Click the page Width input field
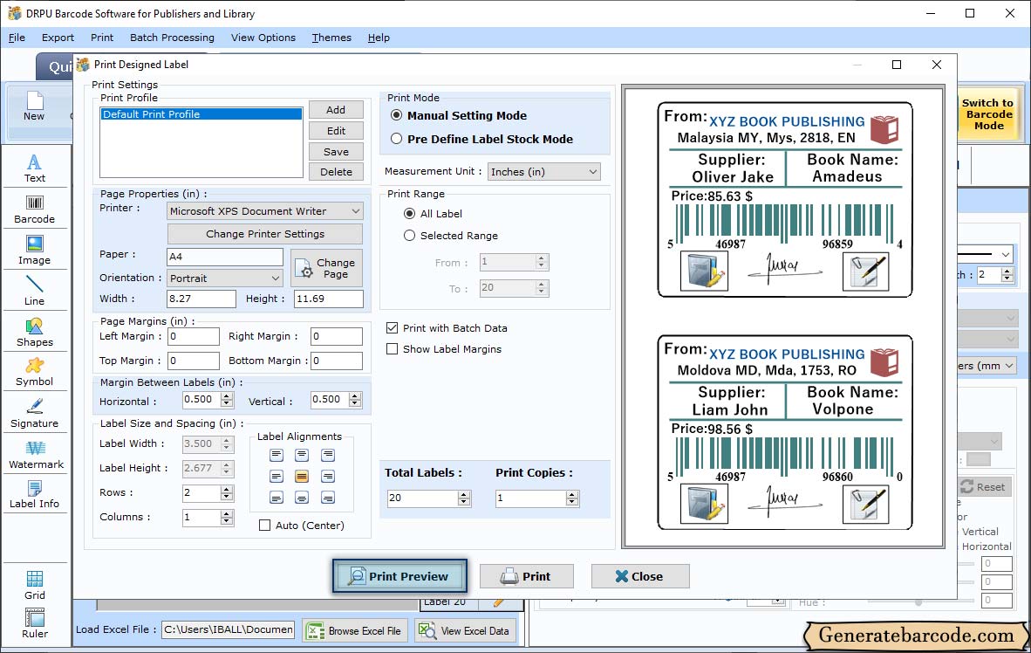This screenshot has width=1031, height=653. tap(201, 299)
